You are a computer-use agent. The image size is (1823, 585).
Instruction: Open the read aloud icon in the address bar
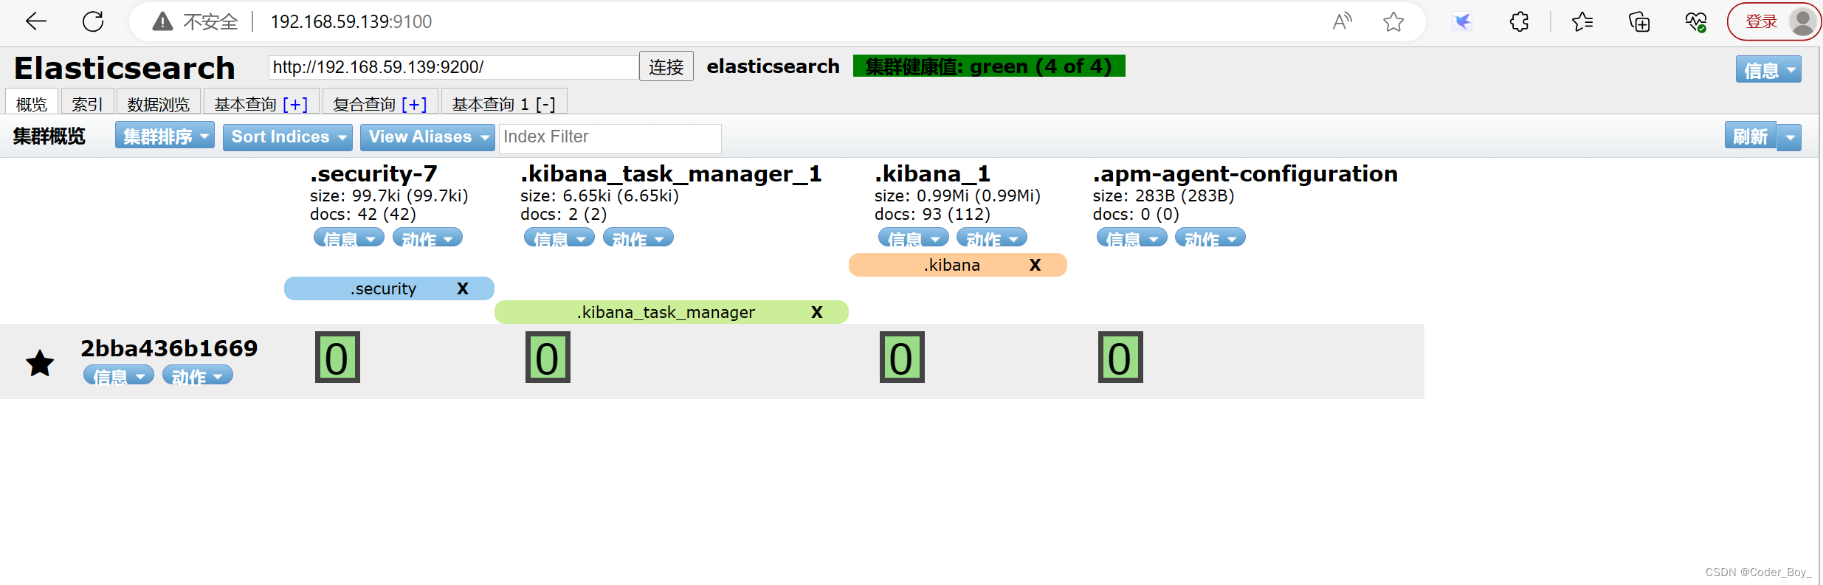pos(1342,22)
